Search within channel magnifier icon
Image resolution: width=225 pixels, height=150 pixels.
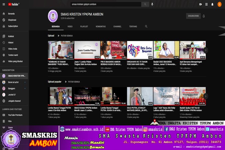tap(146, 26)
